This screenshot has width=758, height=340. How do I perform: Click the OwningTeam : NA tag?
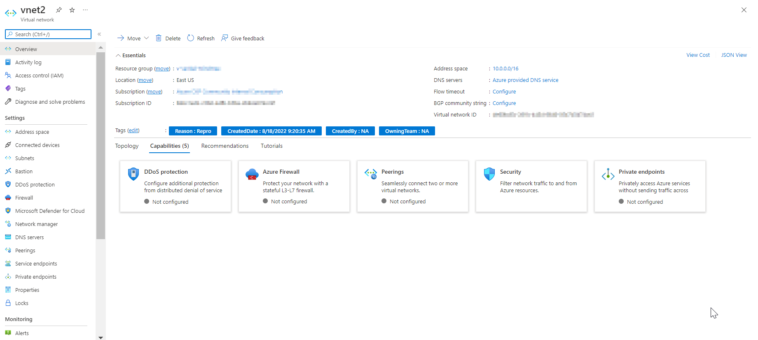407,131
